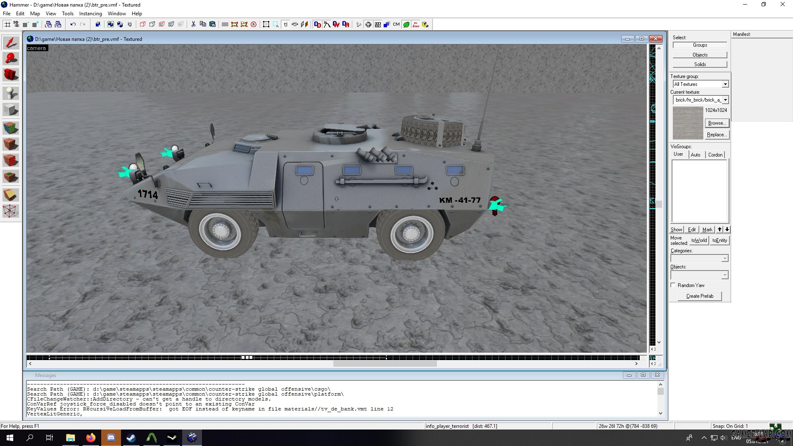Select the Decal application tool
Screen dimensions: 793x446
click(11, 160)
